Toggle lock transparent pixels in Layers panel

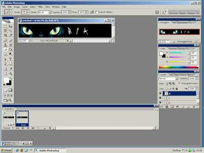point(167,89)
